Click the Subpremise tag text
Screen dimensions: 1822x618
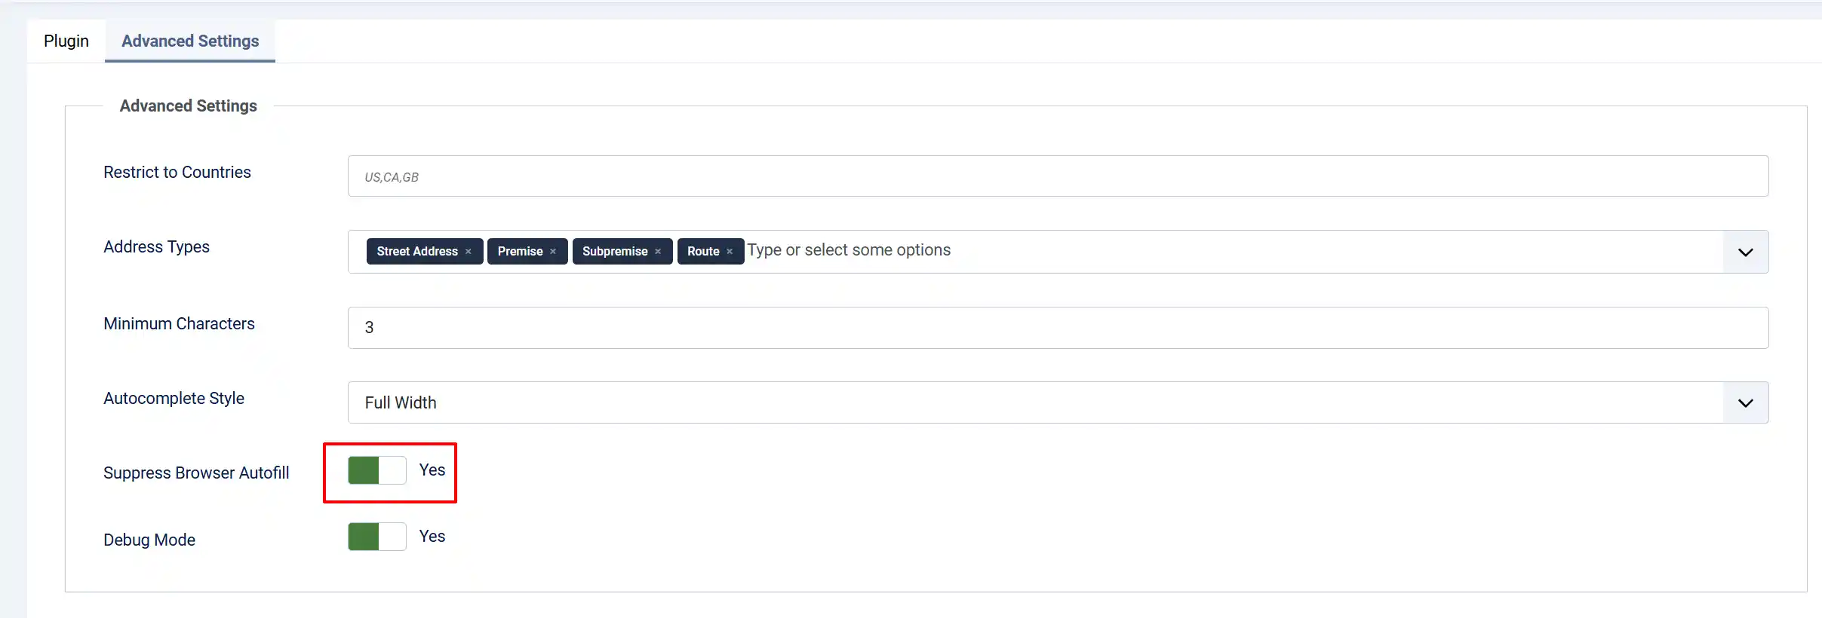click(615, 251)
